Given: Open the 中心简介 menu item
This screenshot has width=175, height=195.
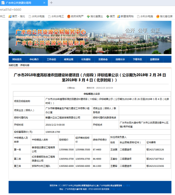Looking at the screenshot, I should coord(34,59).
